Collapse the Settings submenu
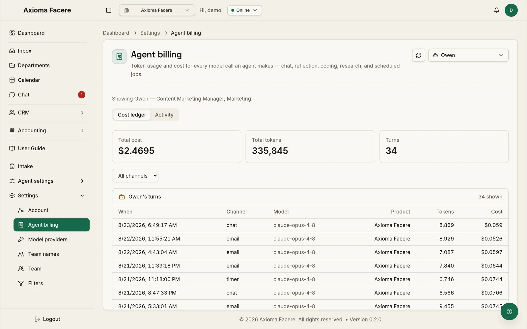Image resolution: width=527 pixels, height=329 pixels. click(48, 195)
